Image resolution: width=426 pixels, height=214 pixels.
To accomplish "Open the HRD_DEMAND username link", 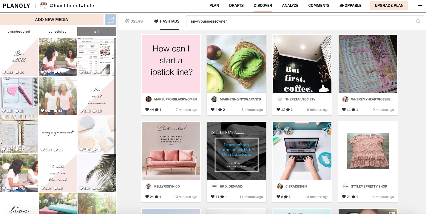I will [231, 186].
